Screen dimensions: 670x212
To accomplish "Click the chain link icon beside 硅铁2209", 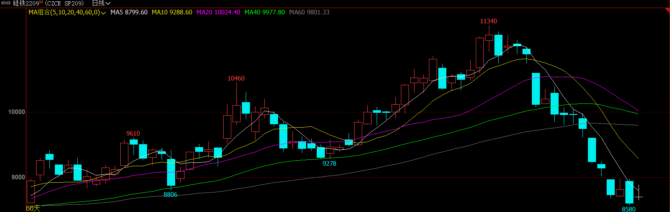I will (6, 3).
